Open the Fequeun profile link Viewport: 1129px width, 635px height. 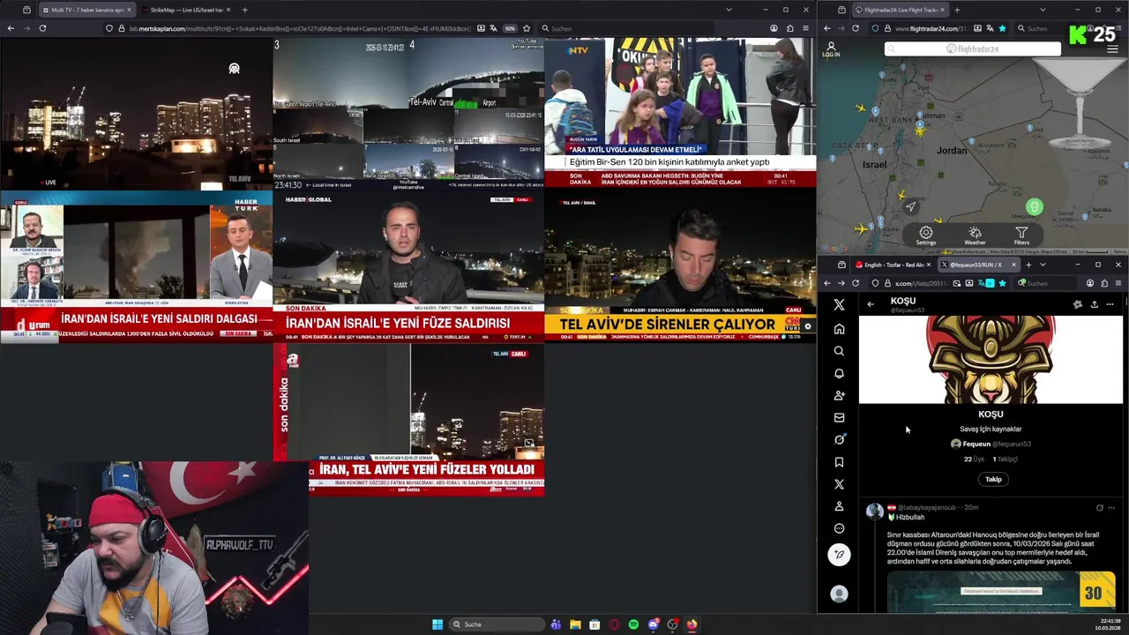(x=990, y=444)
